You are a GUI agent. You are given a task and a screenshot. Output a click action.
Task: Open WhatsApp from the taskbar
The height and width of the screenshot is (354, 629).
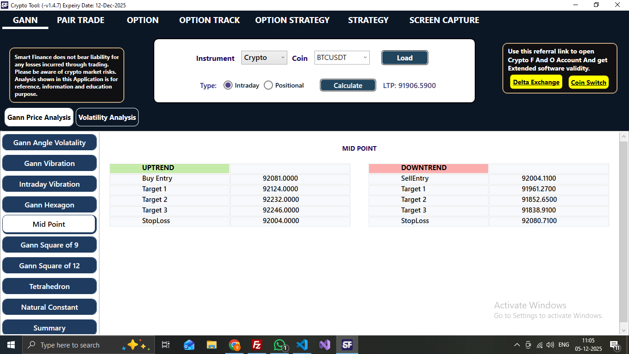pos(280,344)
